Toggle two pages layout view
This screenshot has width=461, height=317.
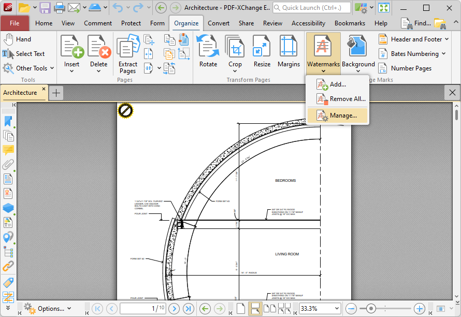coord(269,309)
